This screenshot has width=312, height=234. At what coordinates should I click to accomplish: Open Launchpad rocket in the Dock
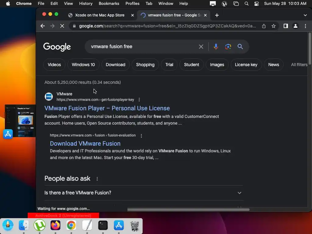tap(8, 225)
